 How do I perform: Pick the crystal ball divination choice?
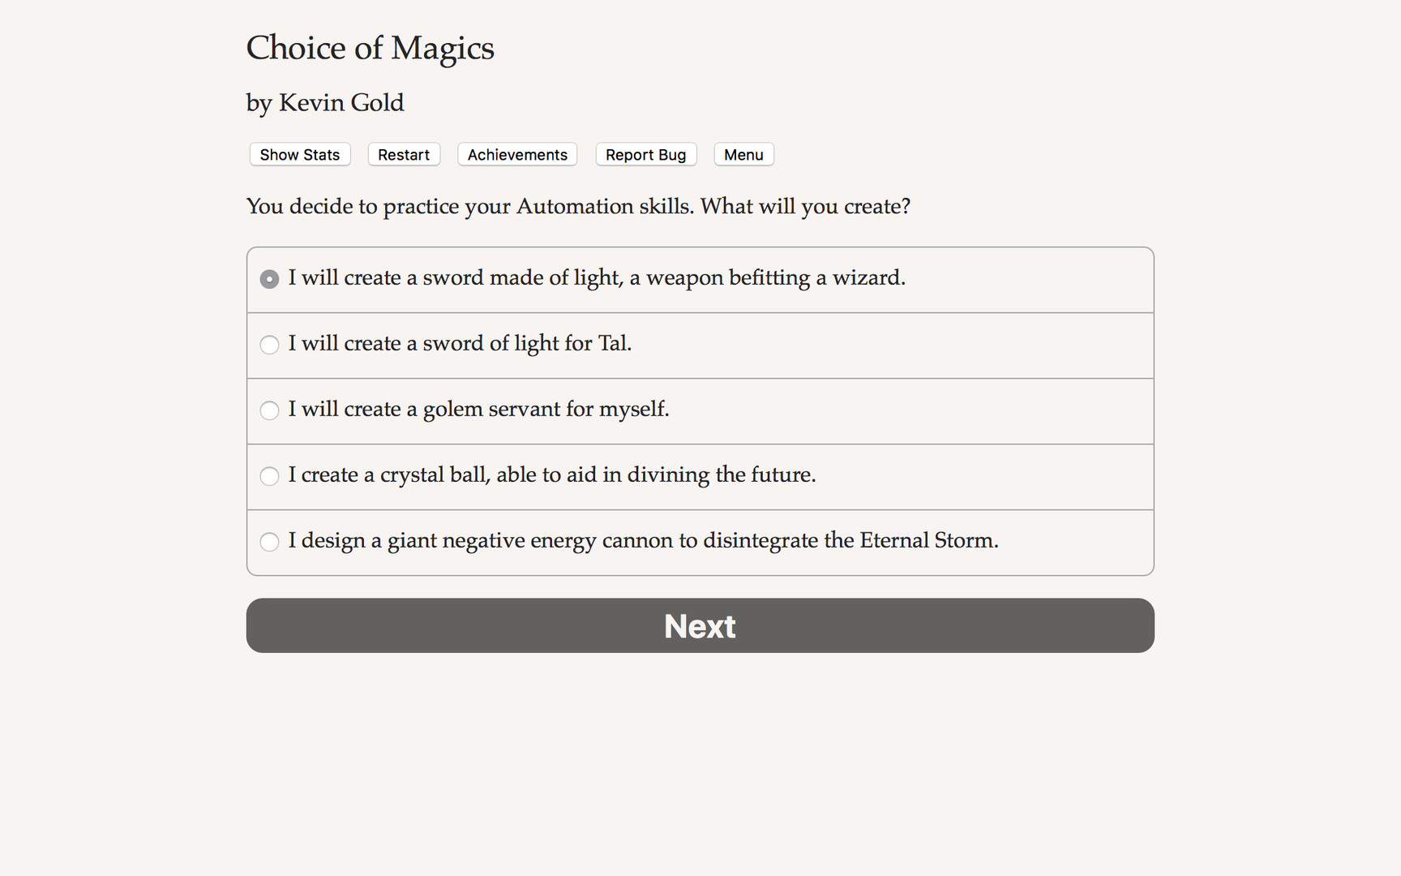pos(552,475)
